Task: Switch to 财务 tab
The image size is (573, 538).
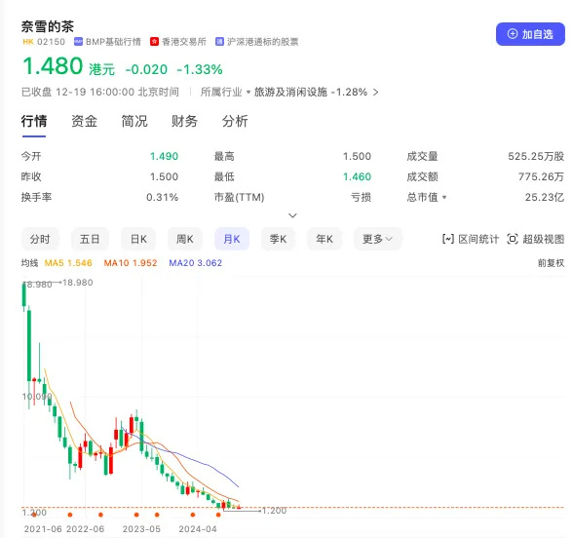Action: 184,121
